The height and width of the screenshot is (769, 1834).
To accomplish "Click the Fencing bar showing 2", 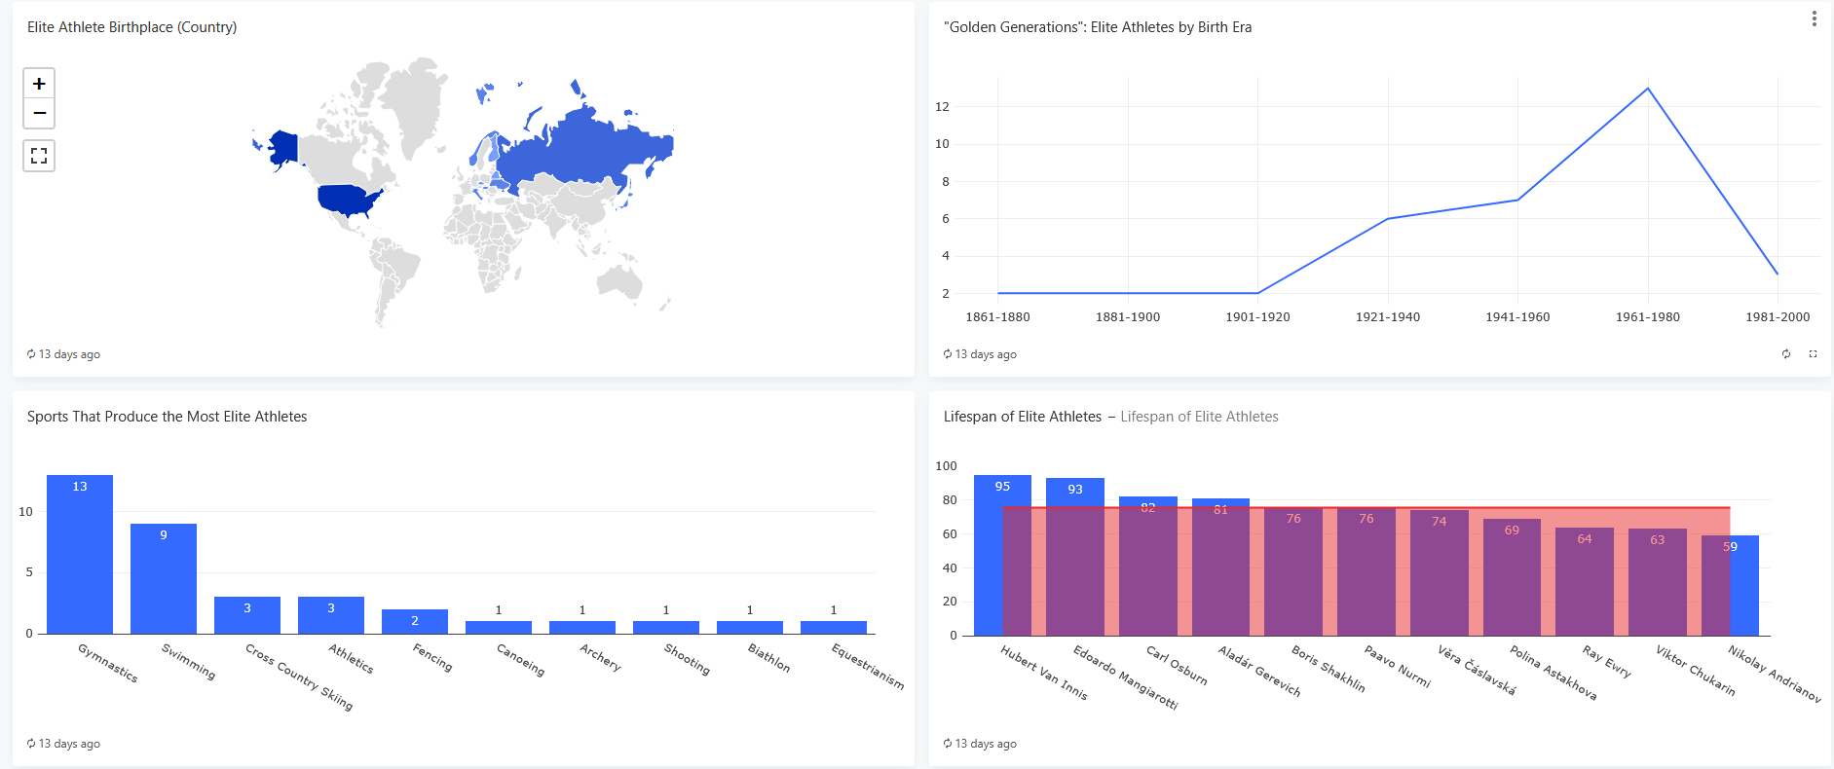I will coord(415,622).
